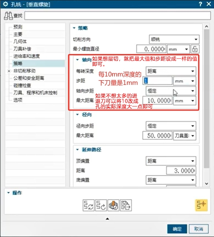This screenshot has height=237, width=214.
Task: Click the List output icon
Action: 126,205
